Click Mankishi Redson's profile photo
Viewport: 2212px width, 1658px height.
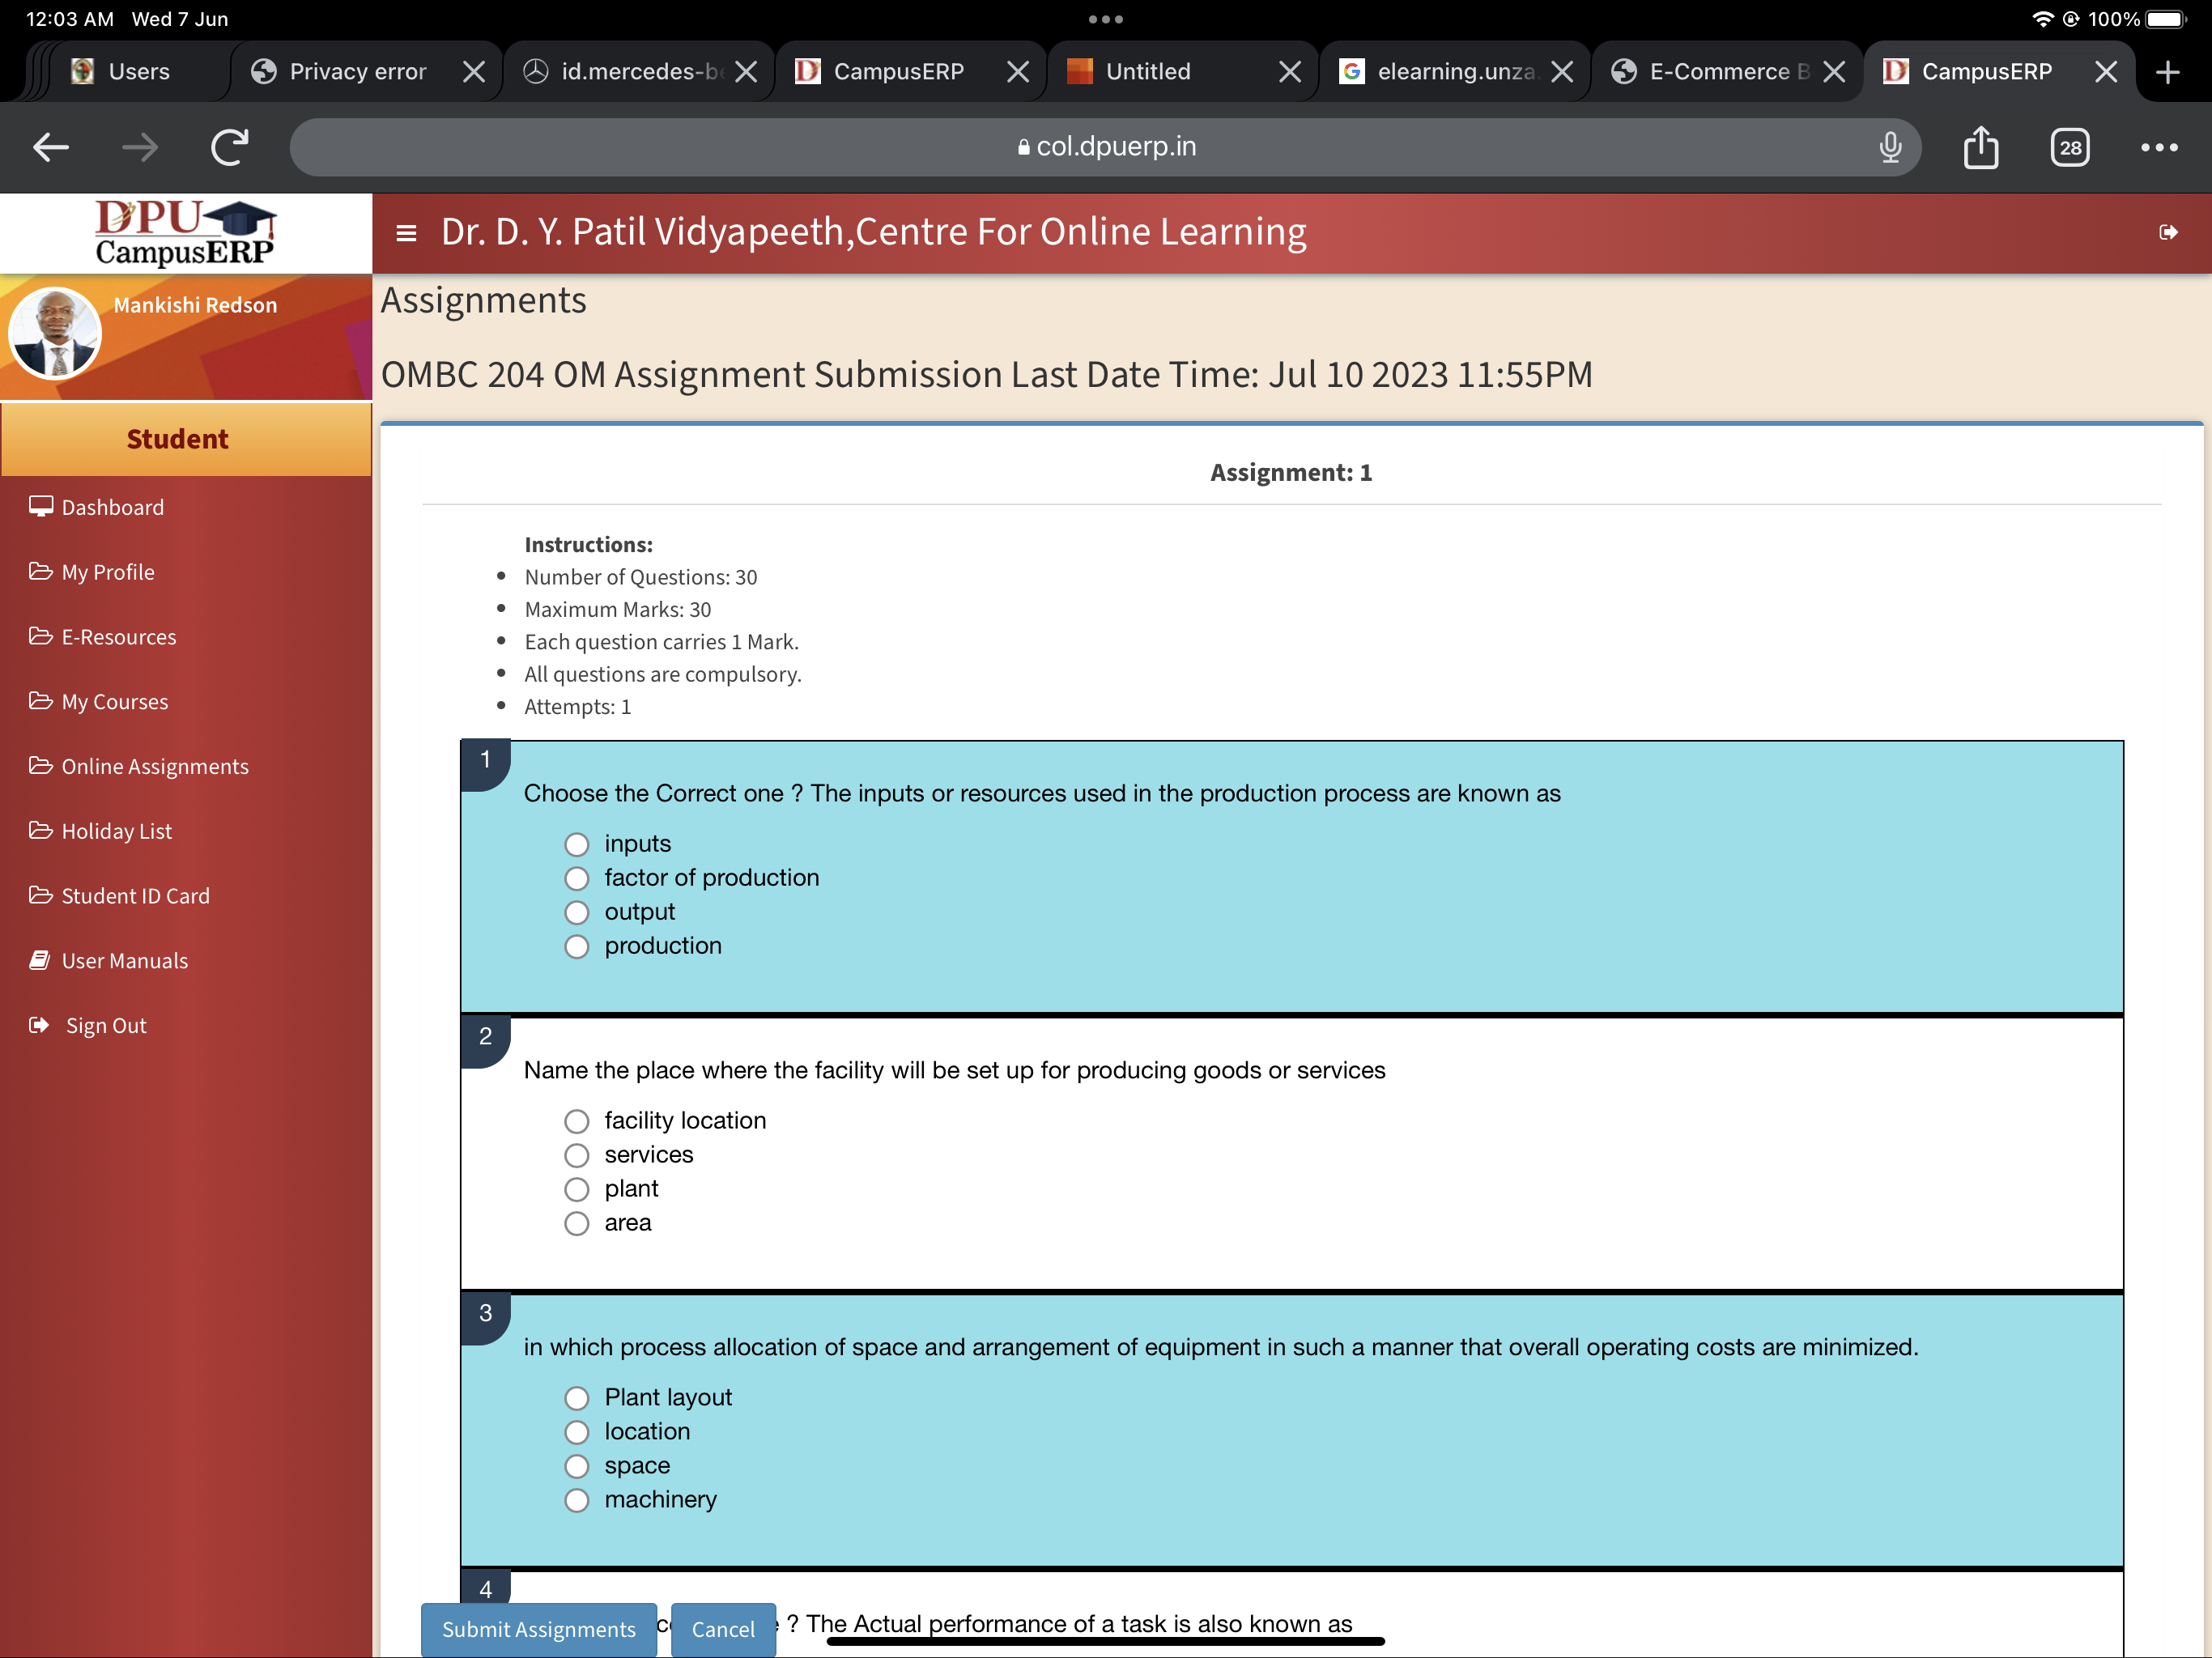[x=54, y=333]
